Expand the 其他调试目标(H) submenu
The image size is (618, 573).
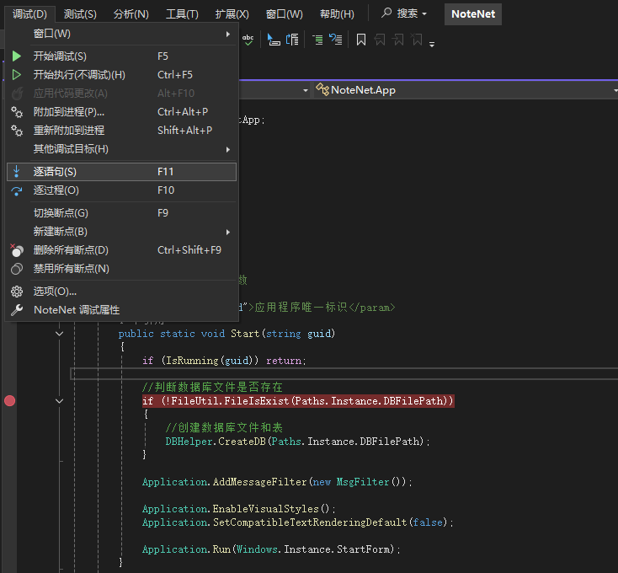click(x=71, y=149)
